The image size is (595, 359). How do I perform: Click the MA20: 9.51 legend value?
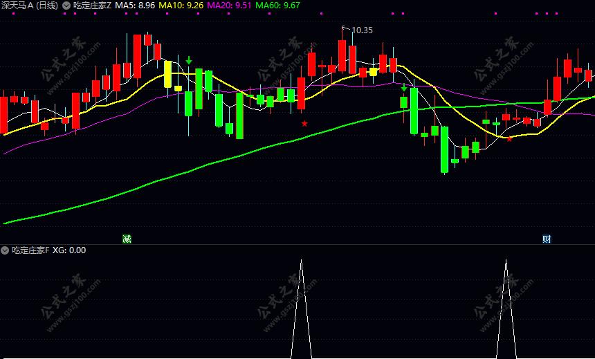229,6
